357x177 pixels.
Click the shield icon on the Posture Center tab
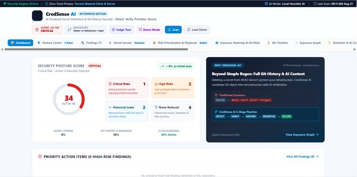click(x=39, y=43)
